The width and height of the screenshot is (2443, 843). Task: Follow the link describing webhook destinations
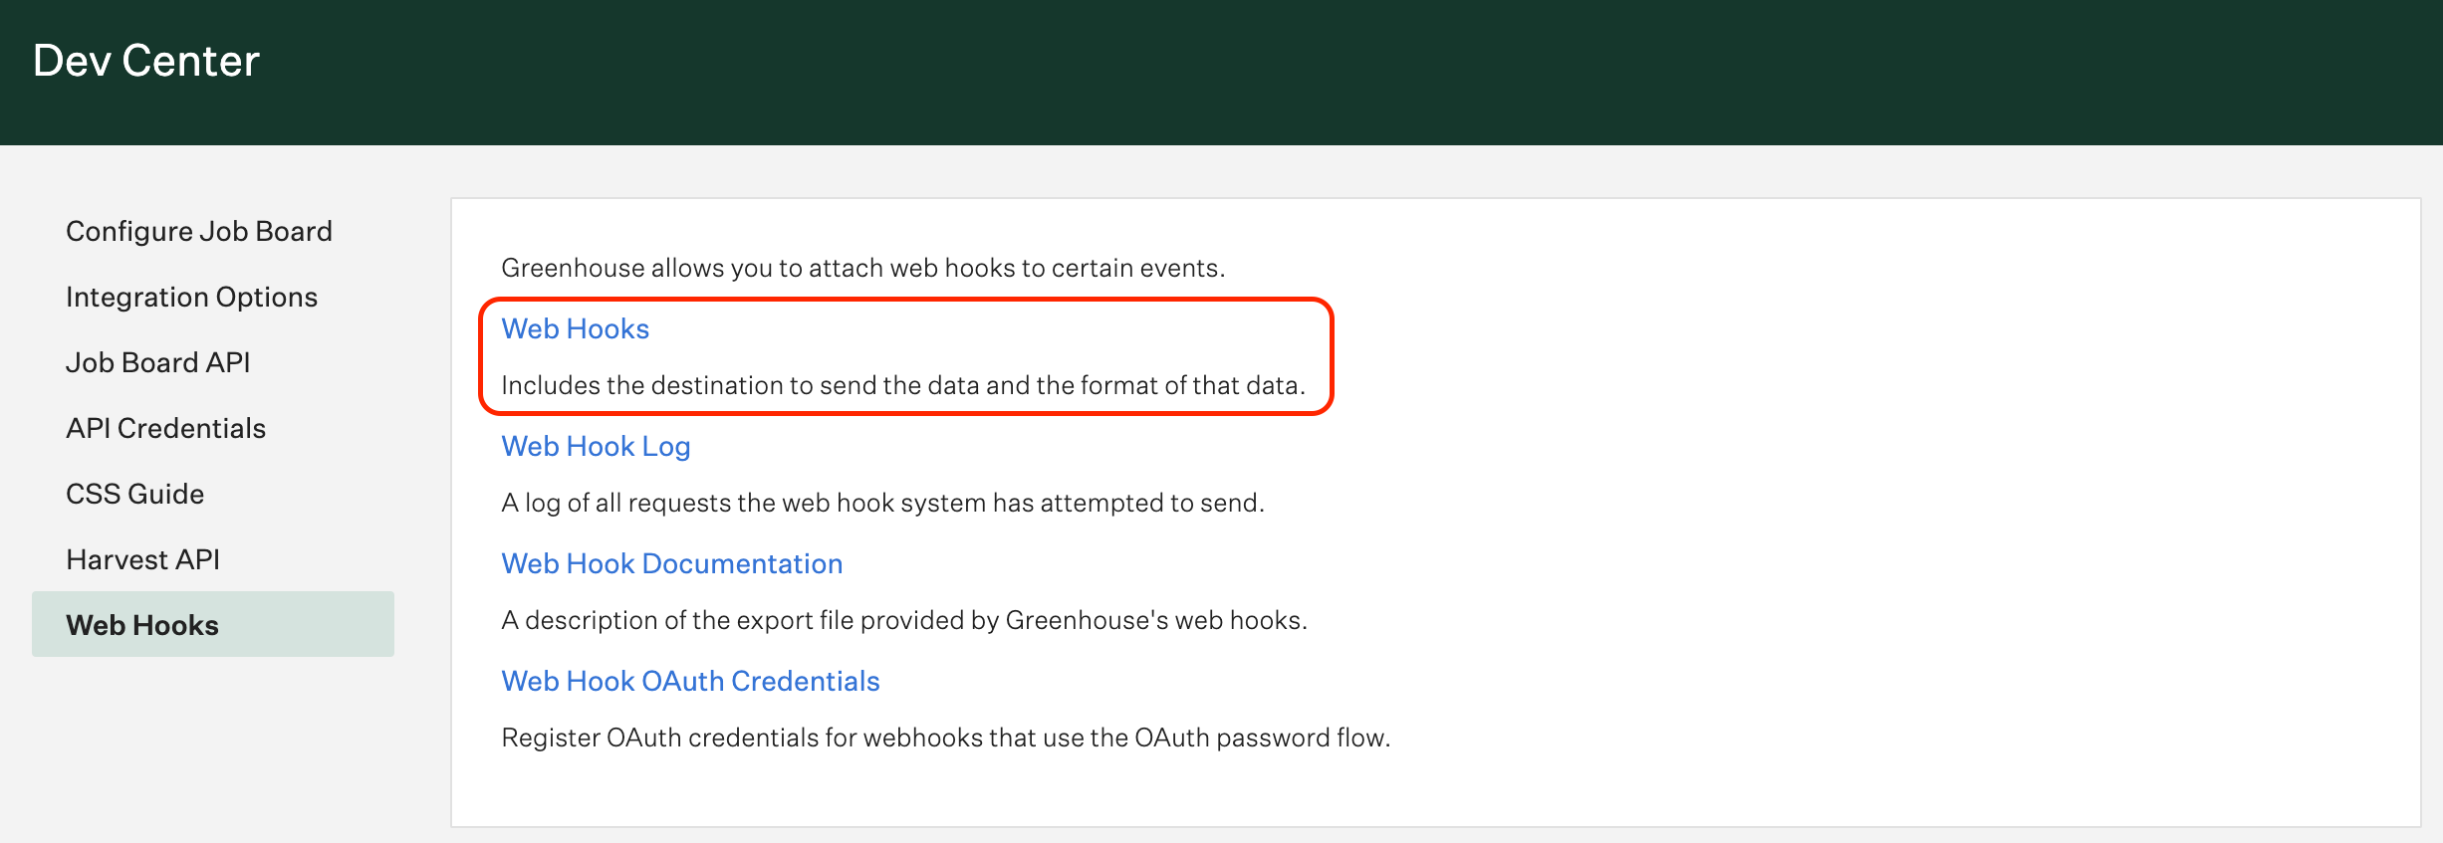point(575,328)
